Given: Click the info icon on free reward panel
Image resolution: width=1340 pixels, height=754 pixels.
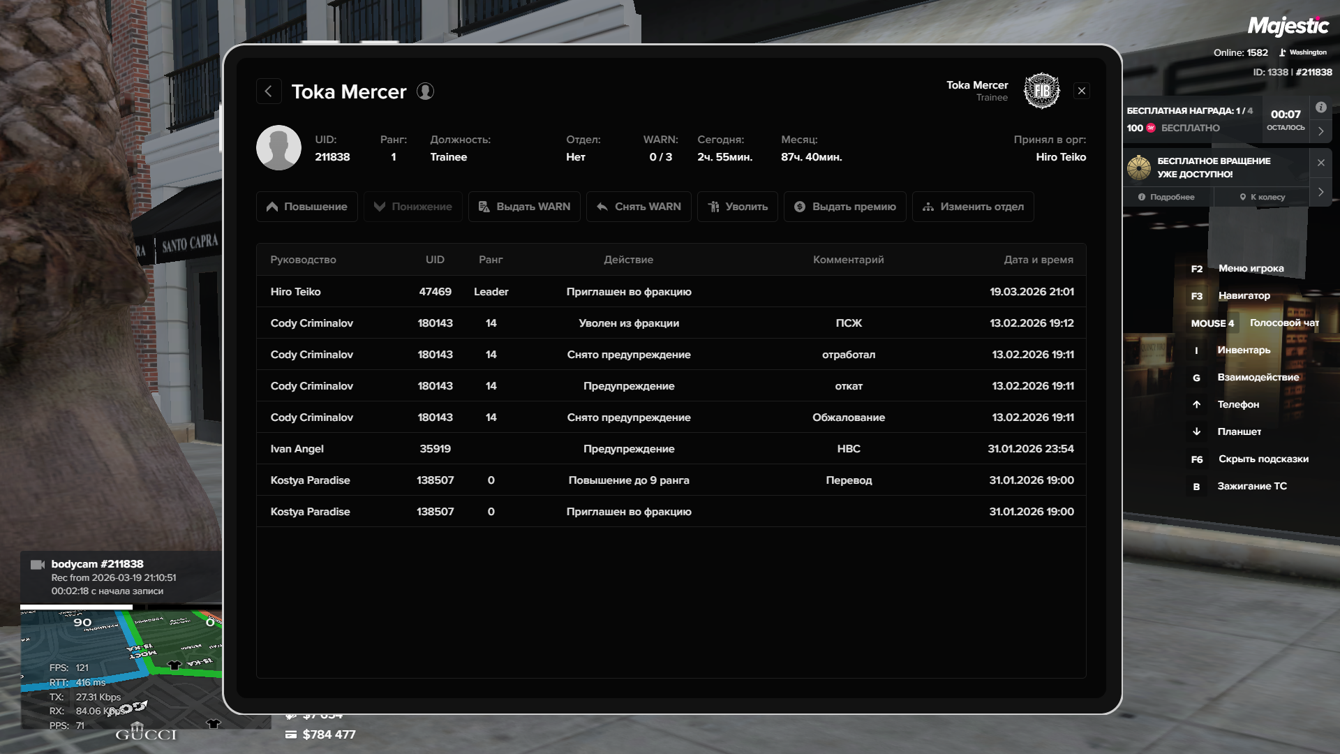Looking at the screenshot, I should [x=1320, y=108].
